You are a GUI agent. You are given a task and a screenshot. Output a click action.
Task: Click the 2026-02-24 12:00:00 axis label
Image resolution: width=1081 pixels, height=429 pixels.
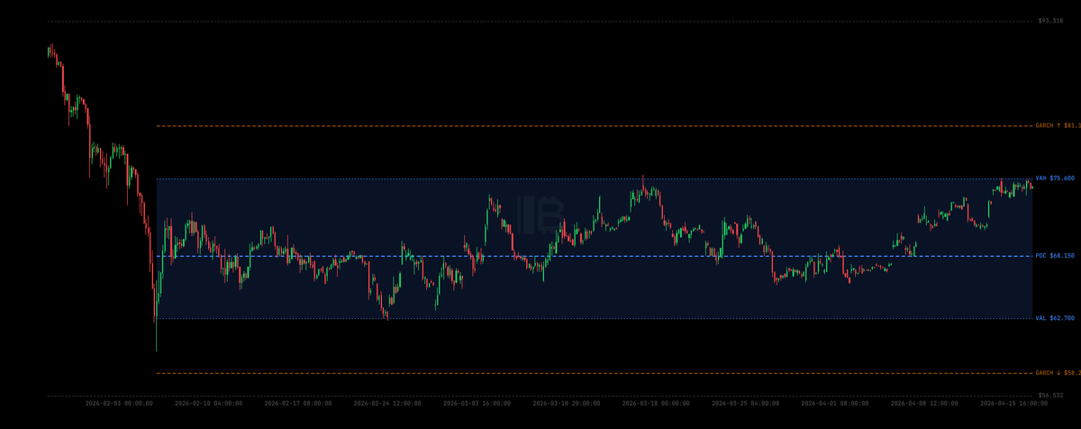point(387,404)
